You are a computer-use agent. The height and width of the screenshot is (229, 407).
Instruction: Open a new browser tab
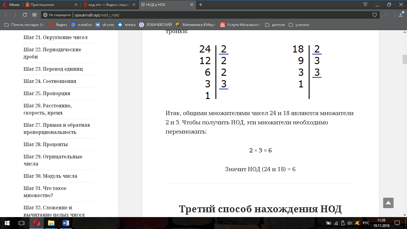(x=201, y=5)
